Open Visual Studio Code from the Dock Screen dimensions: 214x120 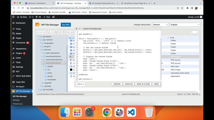point(131,112)
